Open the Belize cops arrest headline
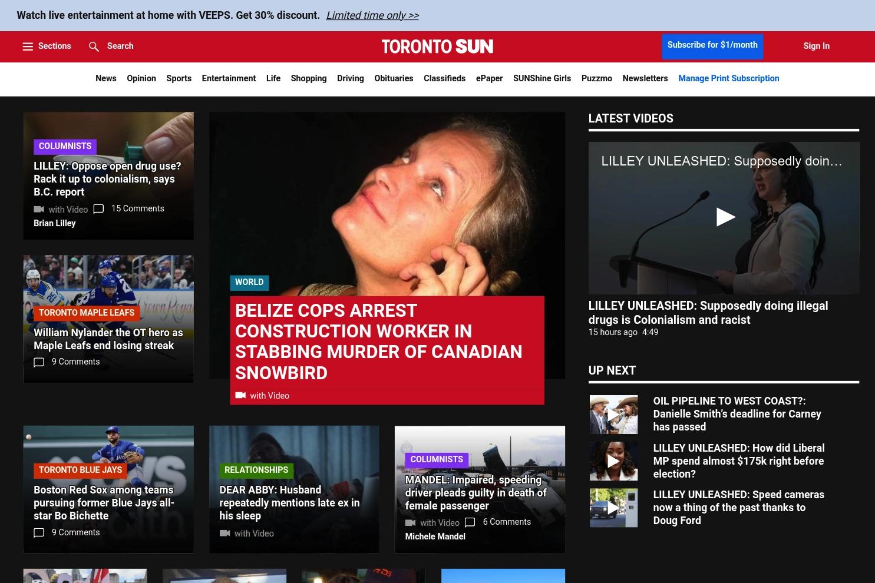Screen dimensions: 875x583 (x=378, y=342)
